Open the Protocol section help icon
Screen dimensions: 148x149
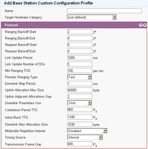click(x=141, y=25)
